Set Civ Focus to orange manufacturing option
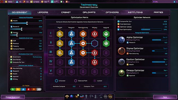178x100 pixels. click(34, 89)
